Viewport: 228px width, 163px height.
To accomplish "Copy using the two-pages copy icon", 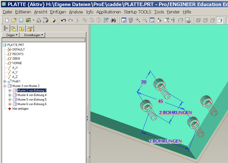I will tap(85, 20).
